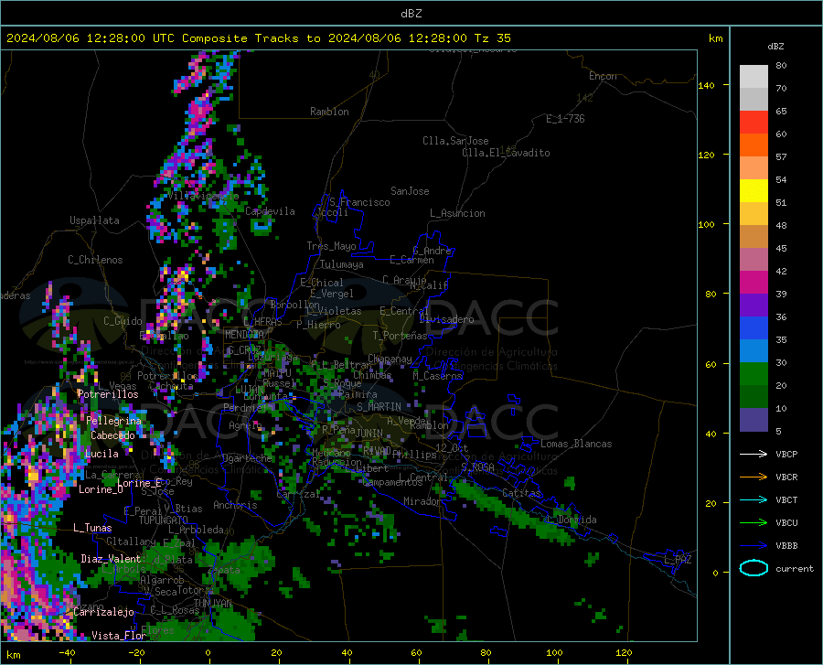Click the 'Pellegrina' map label
The height and width of the screenshot is (665, 823).
(x=114, y=421)
